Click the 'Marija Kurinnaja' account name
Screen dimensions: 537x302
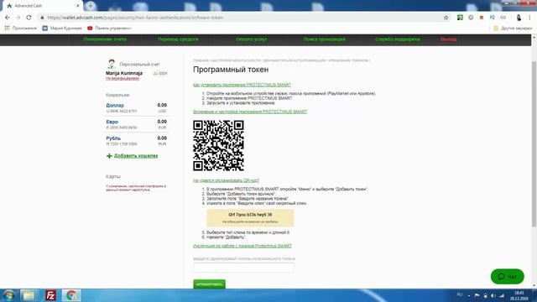pos(124,73)
